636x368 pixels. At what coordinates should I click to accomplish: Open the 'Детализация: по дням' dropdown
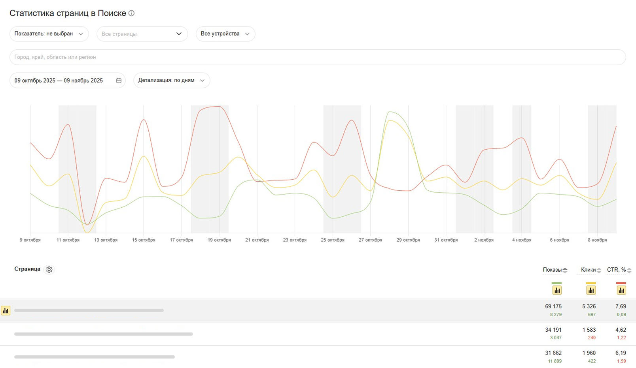[171, 81]
